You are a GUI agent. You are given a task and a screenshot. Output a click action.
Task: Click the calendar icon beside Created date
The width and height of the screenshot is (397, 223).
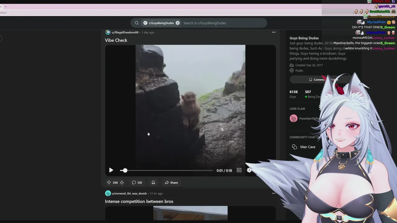pos(292,65)
